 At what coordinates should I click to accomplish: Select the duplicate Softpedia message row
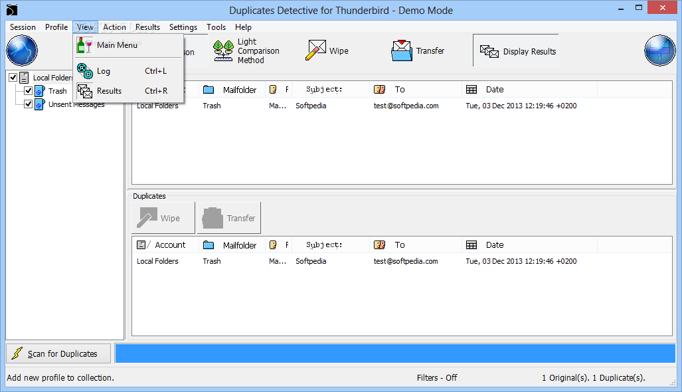pos(402,261)
